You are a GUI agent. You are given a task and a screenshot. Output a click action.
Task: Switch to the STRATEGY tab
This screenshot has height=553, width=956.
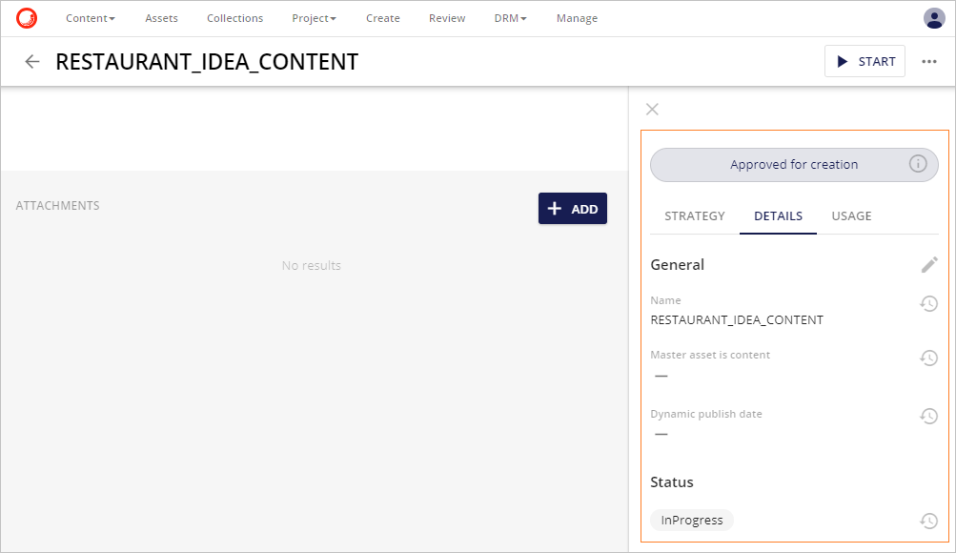(694, 215)
